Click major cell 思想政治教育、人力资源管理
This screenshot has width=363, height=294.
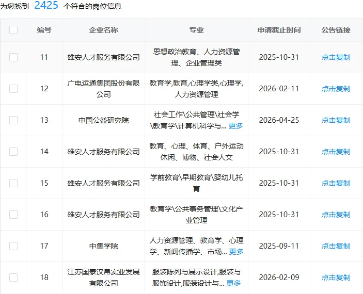[x=196, y=57]
